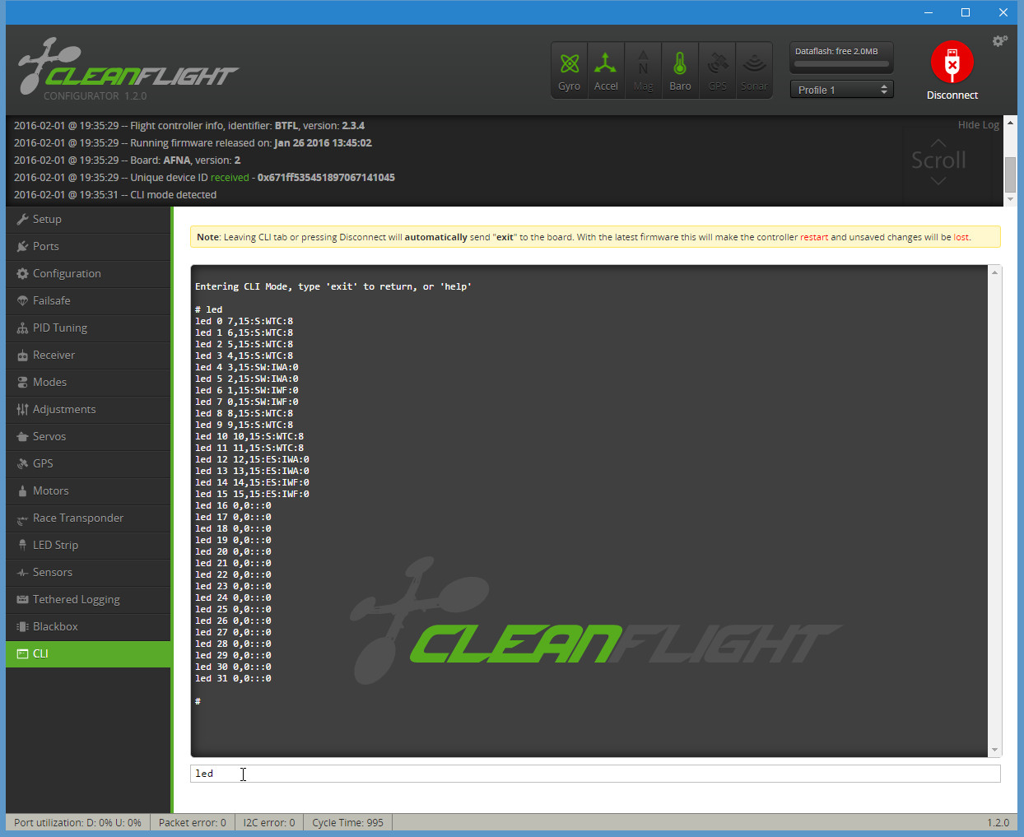The image size is (1024, 837).
Task: Click Hide Log link
Action: coord(979,125)
